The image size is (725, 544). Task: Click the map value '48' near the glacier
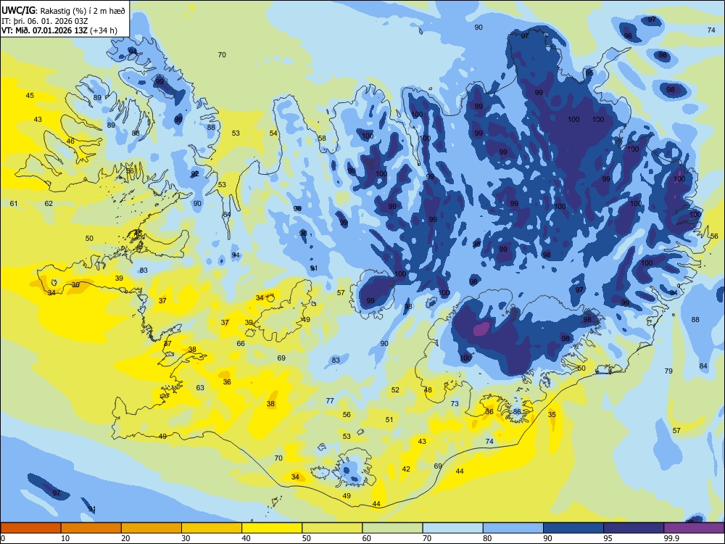tap(428, 390)
